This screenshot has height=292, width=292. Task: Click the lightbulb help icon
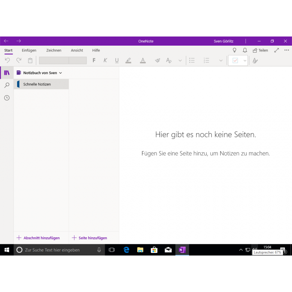pyautogui.click(x=235, y=50)
